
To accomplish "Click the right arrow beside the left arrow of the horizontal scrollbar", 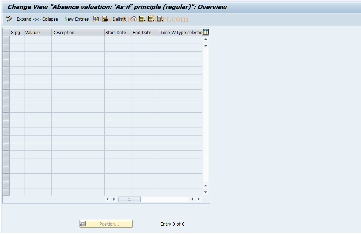I will [114, 199].
